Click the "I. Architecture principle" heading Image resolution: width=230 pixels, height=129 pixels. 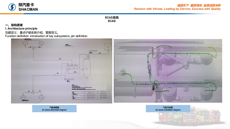tap(21, 29)
